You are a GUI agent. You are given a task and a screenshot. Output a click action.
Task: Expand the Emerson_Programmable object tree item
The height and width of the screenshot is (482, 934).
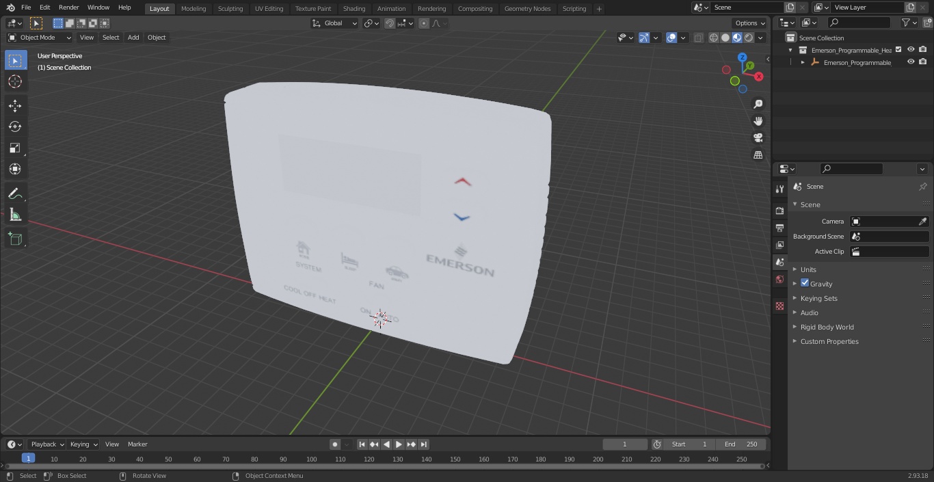click(803, 62)
